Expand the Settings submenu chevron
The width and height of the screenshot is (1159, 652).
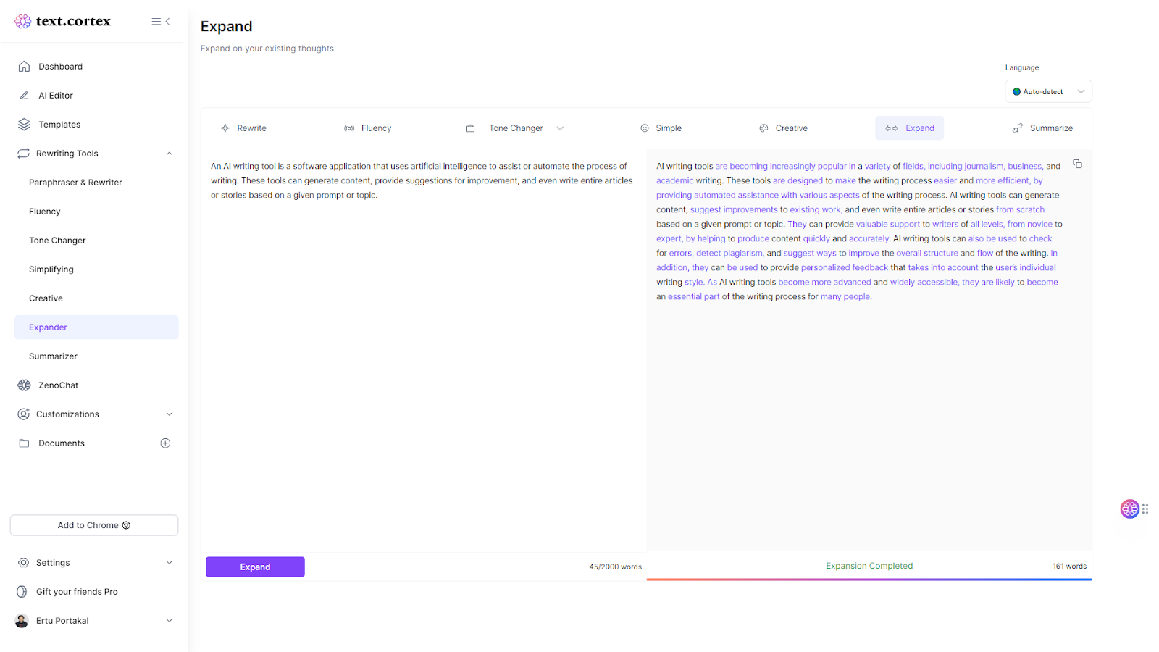tap(170, 563)
